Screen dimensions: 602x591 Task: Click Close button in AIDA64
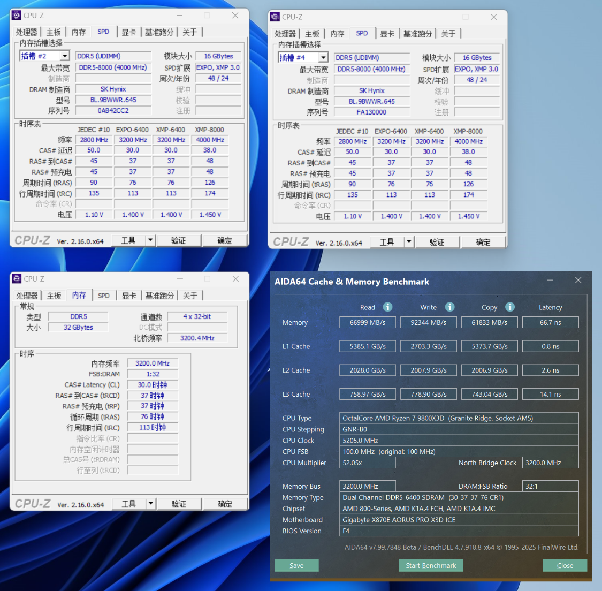(565, 565)
